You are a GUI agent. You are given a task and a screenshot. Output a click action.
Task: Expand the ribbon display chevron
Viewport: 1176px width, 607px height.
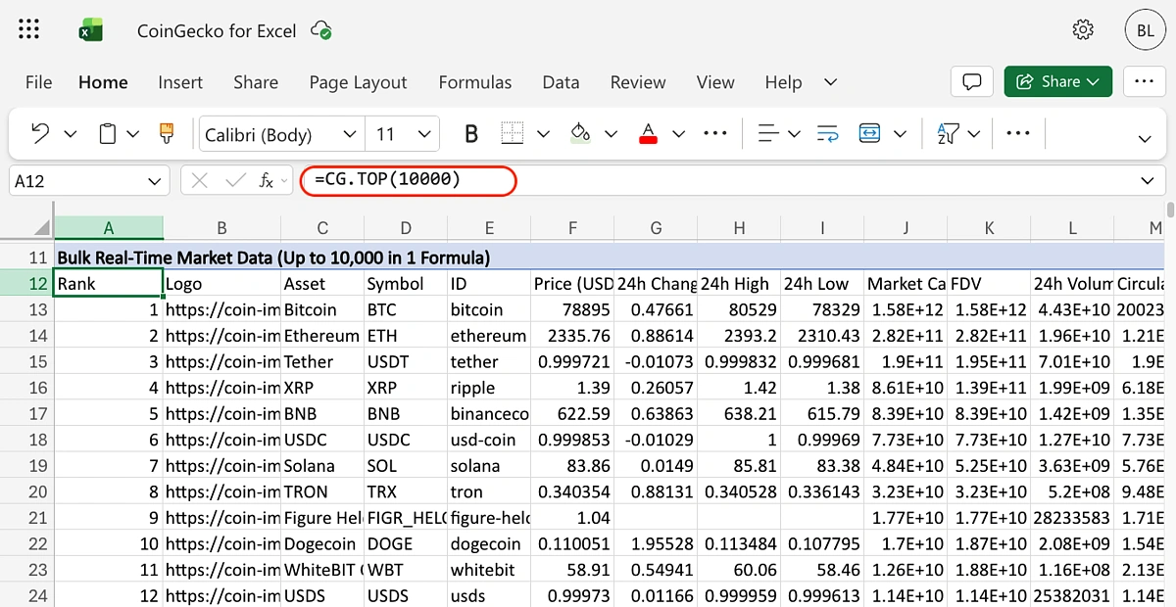click(1145, 139)
